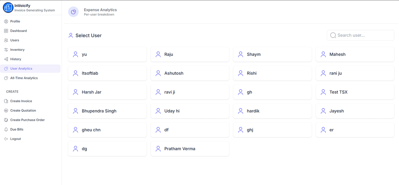
Task: Click the Profile icon in sidebar
Action: (6, 22)
